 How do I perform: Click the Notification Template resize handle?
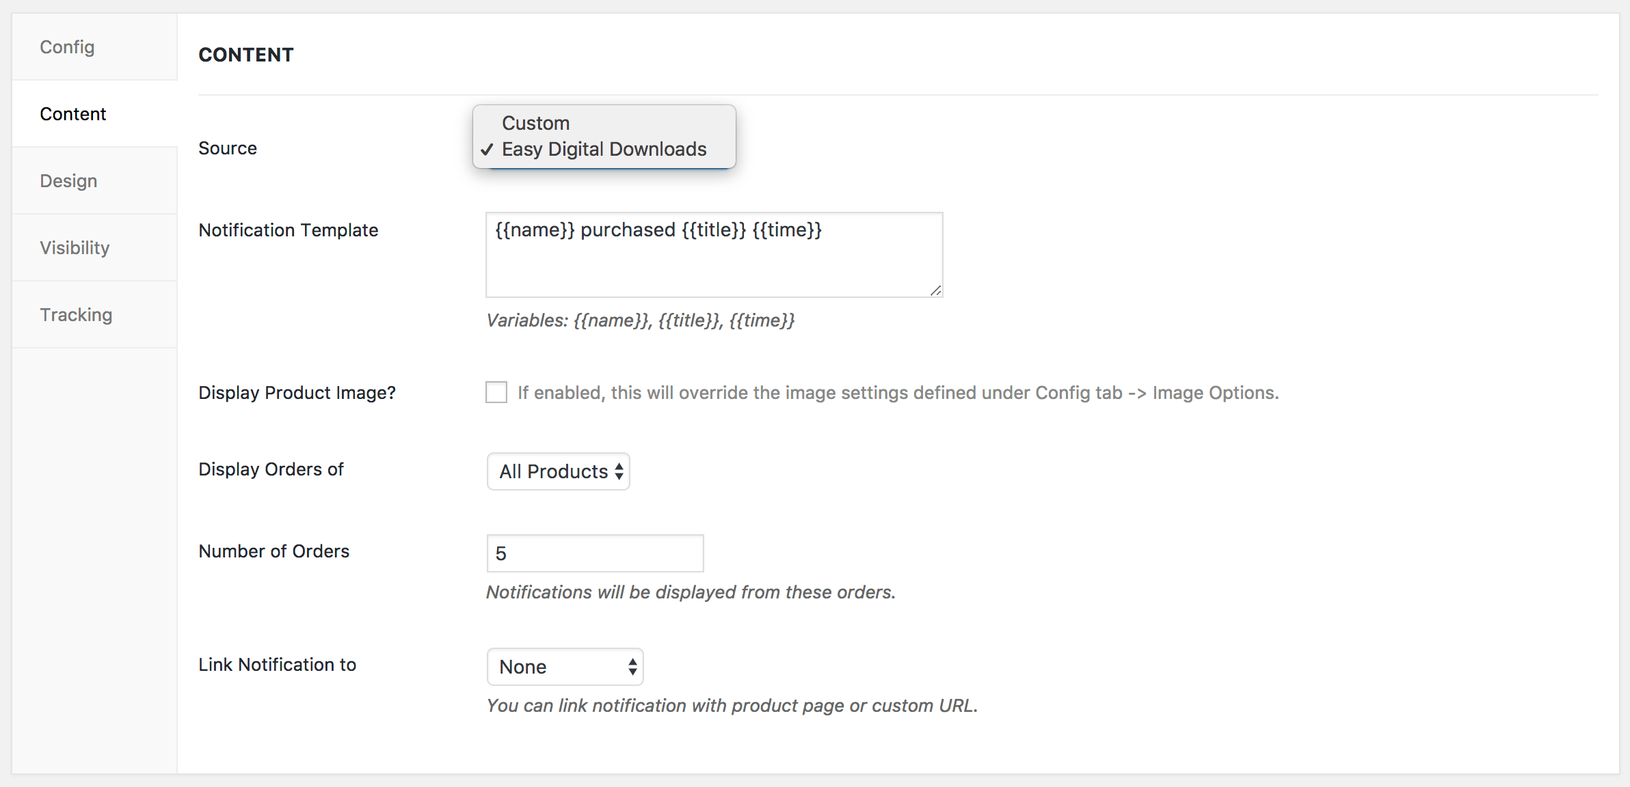pos(935,290)
